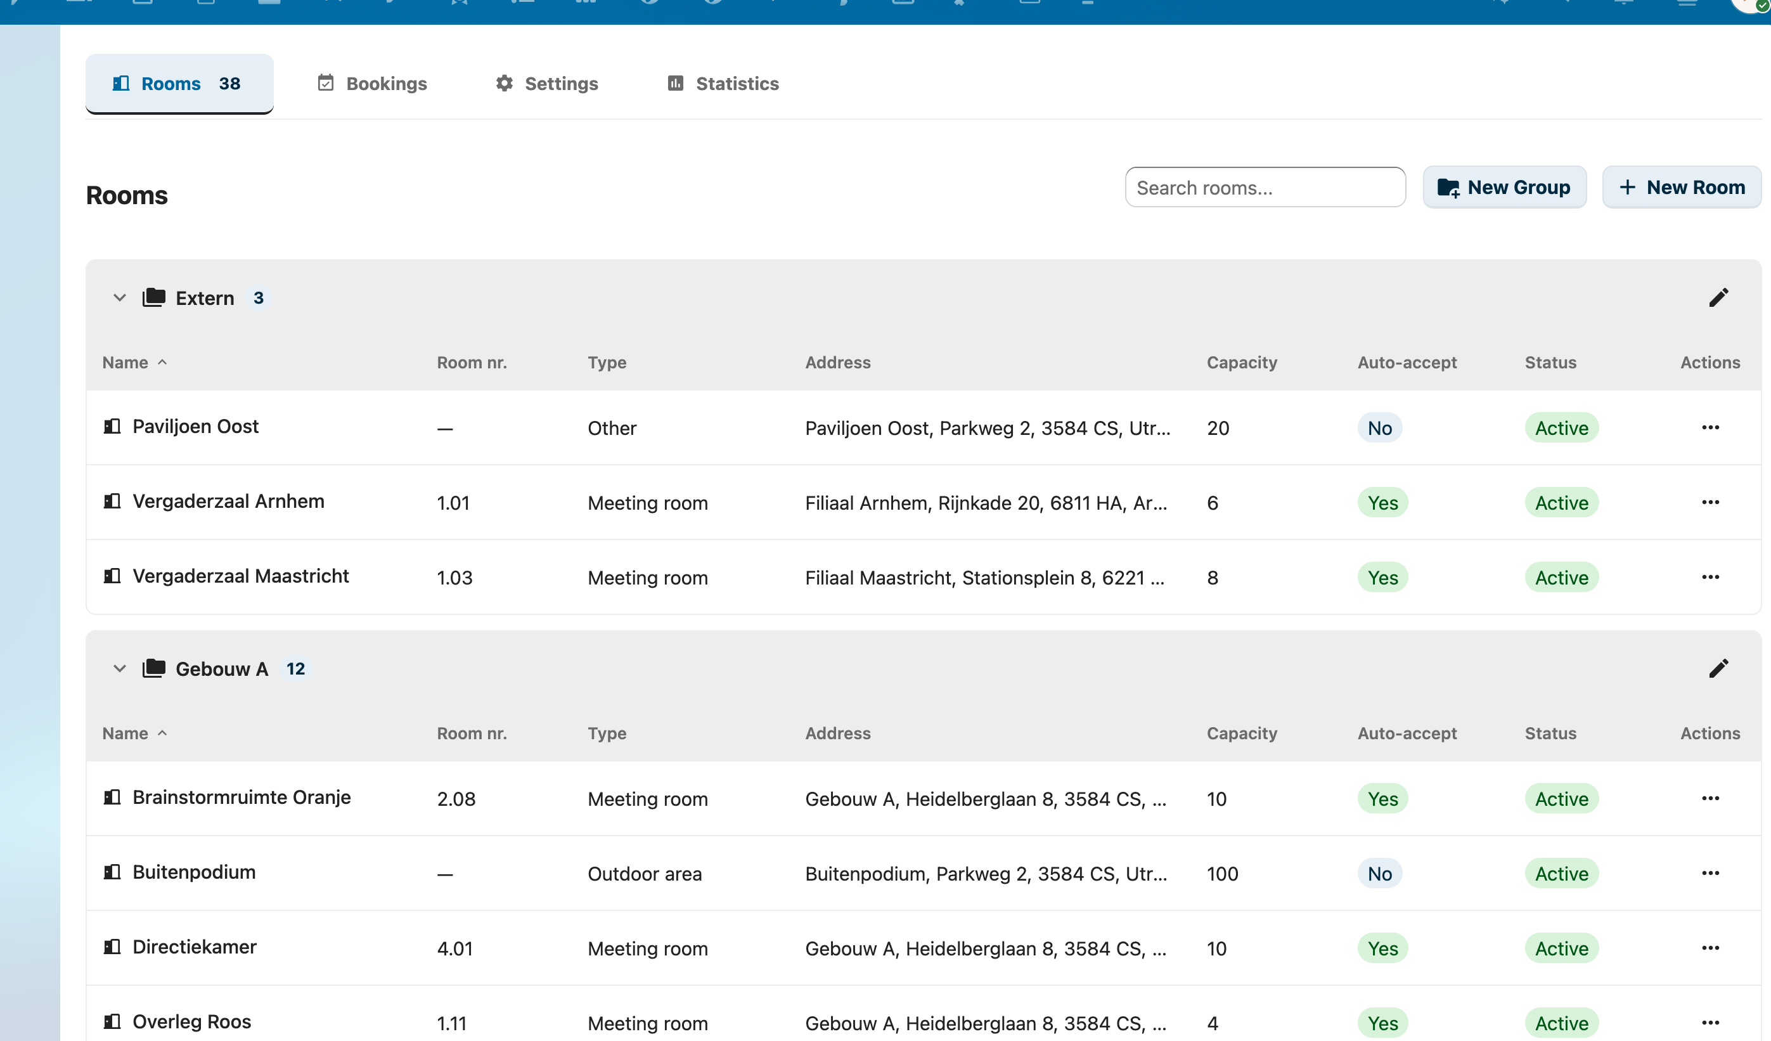Open actions menu for Vergaderzaal Arnhem
Screen dimensions: 1771x1041
(1710, 503)
